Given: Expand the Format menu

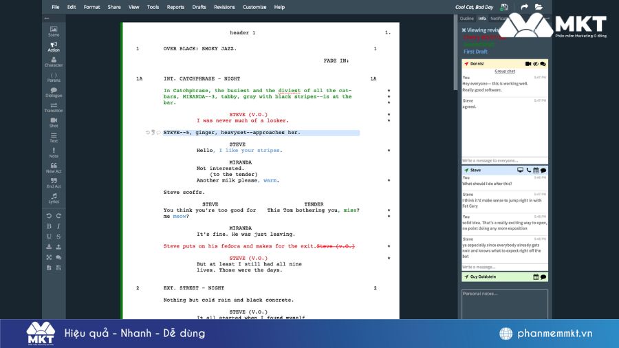Looking at the screenshot, I should [x=91, y=7].
